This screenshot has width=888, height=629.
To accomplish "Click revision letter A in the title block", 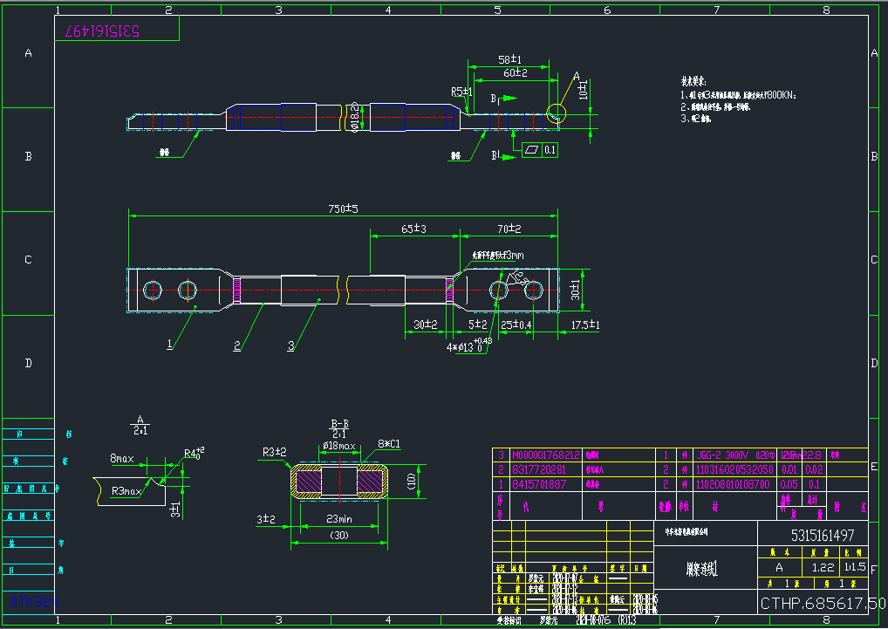I will click(x=779, y=567).
